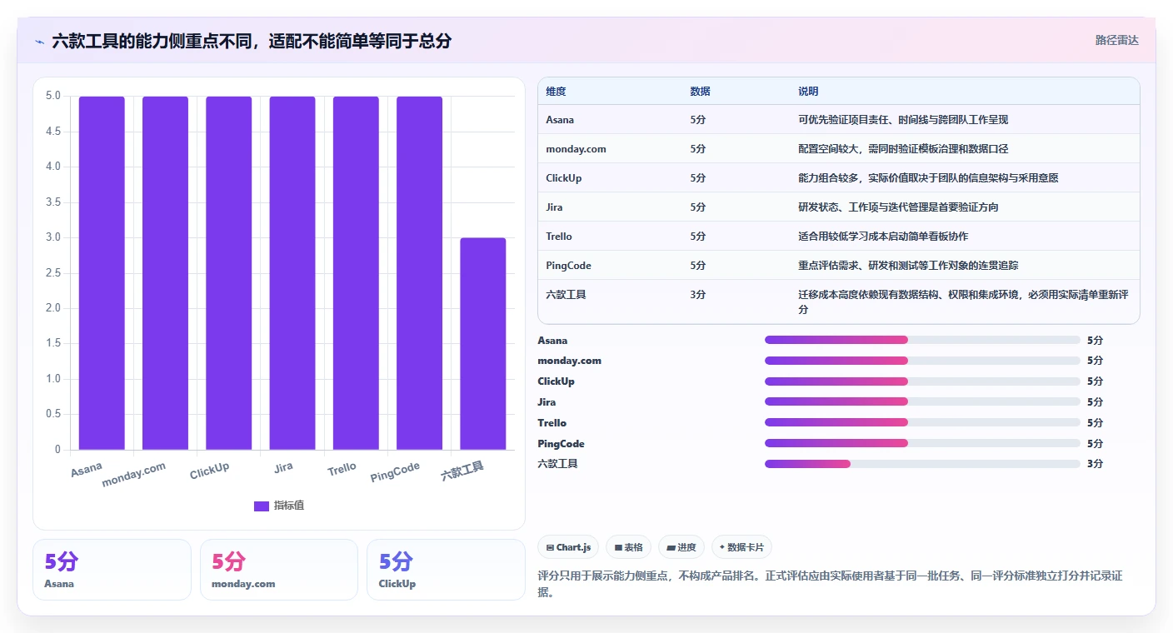The height and width of the screenshot is (633, 1173).
Task: Click the 路径雷达 label at top right
Action: [1116, 40]
